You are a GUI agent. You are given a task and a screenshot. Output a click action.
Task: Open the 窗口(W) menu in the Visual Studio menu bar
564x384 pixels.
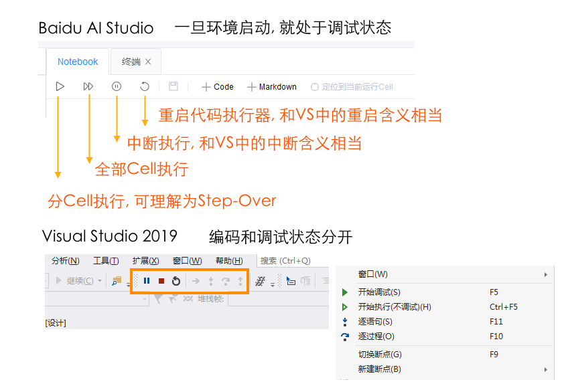(x=187, y=261)
